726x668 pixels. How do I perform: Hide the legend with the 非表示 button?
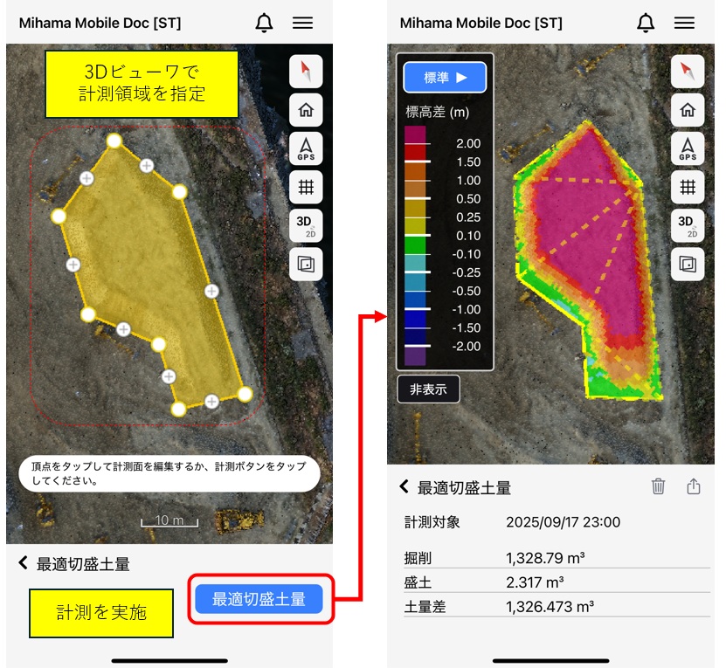pyautogui.click(x=428, y=389)
